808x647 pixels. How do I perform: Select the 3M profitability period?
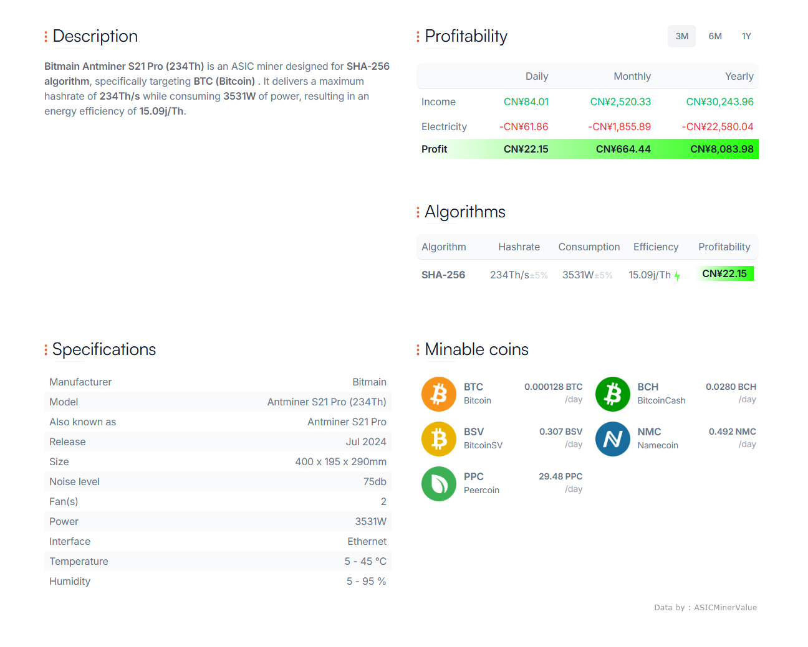point(681,36)
